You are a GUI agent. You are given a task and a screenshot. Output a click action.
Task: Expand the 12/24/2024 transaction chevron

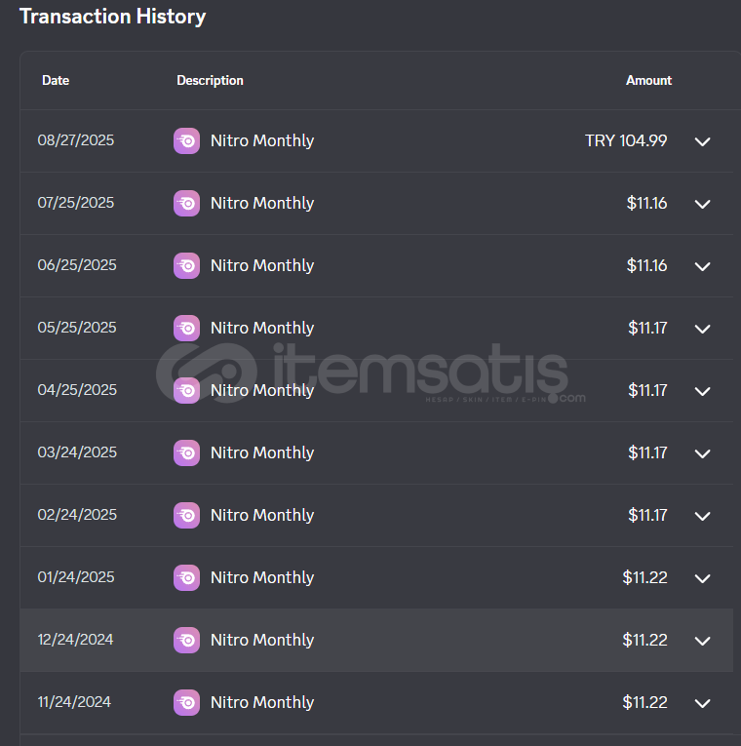coord(702,641)
